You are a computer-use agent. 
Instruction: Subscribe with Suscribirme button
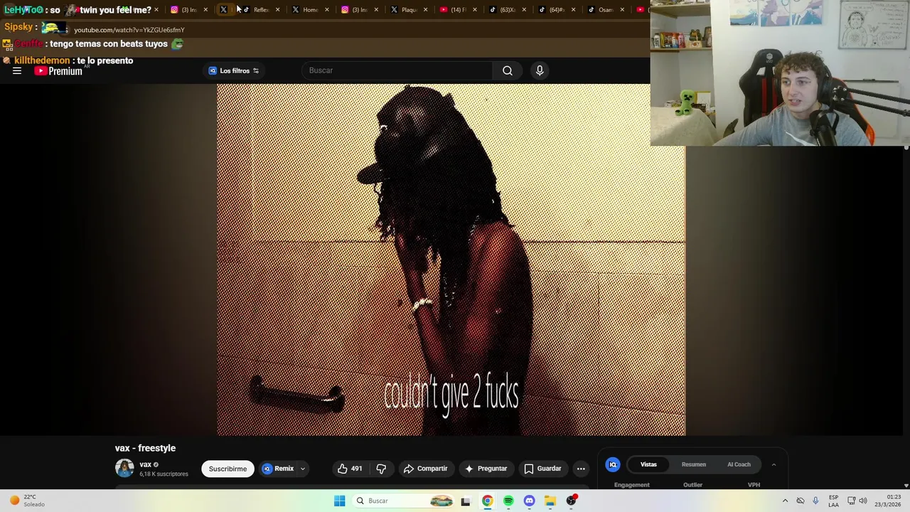(x=227, y=469)
